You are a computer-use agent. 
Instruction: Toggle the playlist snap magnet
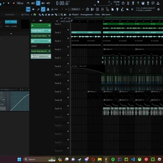tap(35, 14)
